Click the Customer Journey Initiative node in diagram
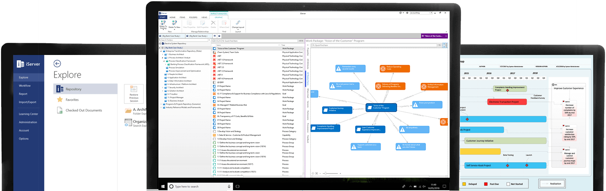Image resolution: width=606 pixels, height=191 pixels. point(337,110)
